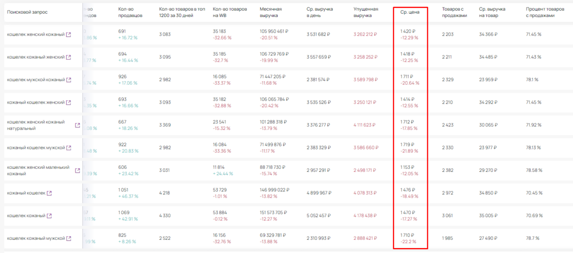This screenshot has width=573, height=253.
Task: Open external link for кошелек кожаный мужской
Action: click(68, 238)
